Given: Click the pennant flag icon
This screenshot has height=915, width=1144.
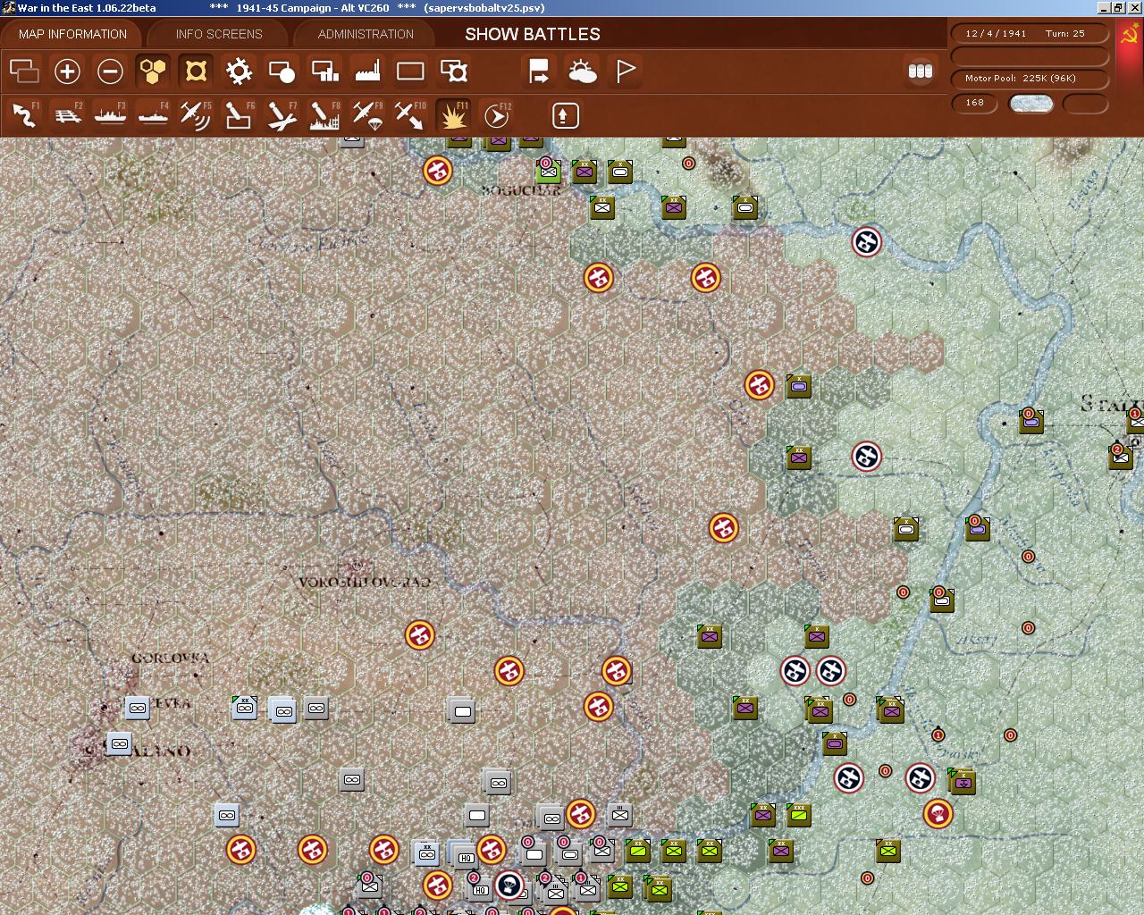Looking at the screenshot, I should 625,71.
